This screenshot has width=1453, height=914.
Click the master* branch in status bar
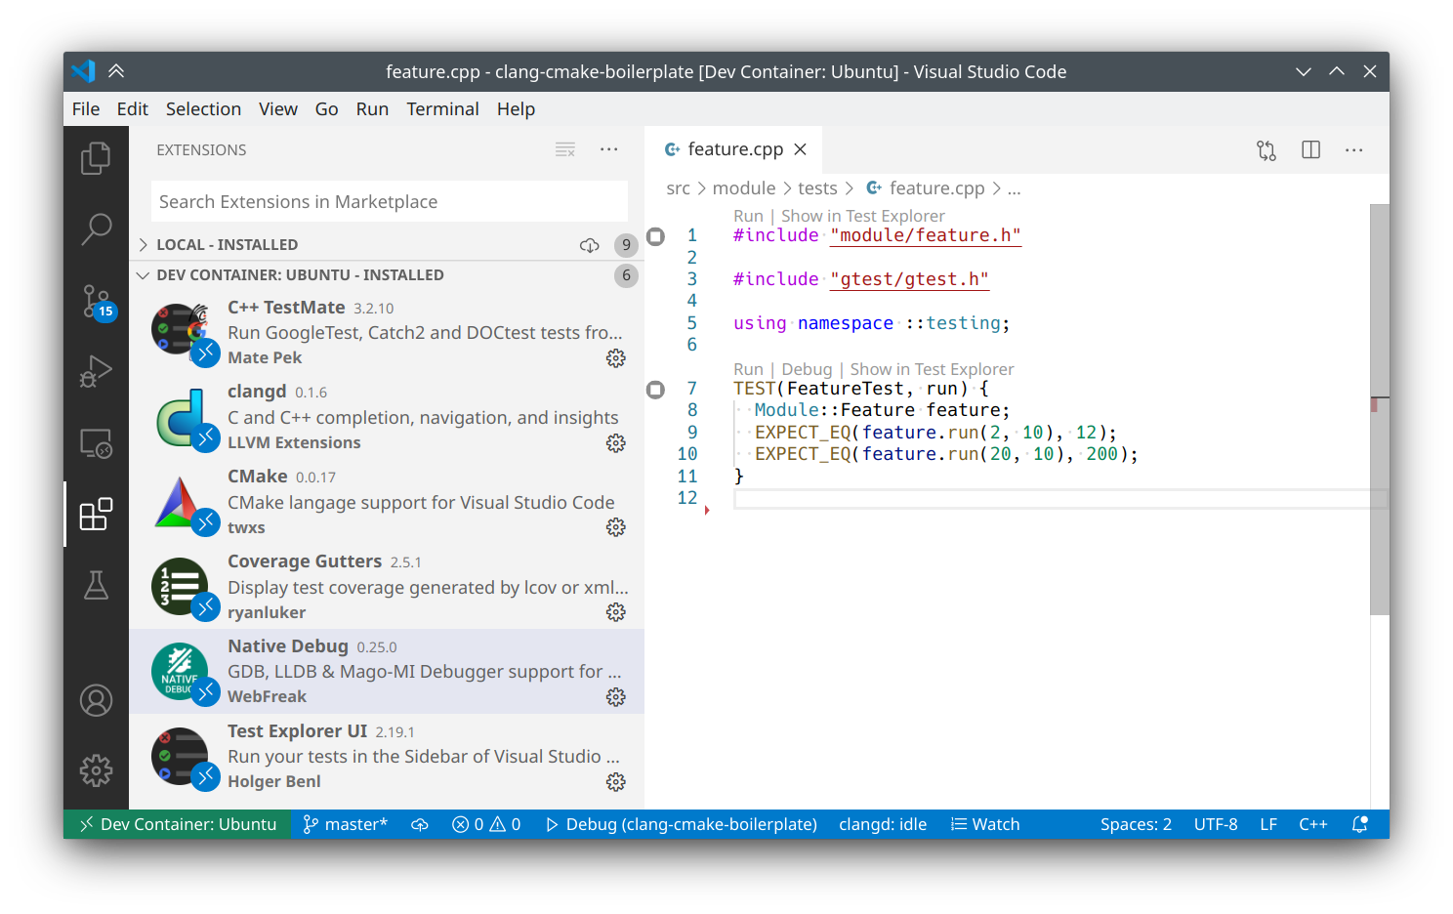point(345,824)
